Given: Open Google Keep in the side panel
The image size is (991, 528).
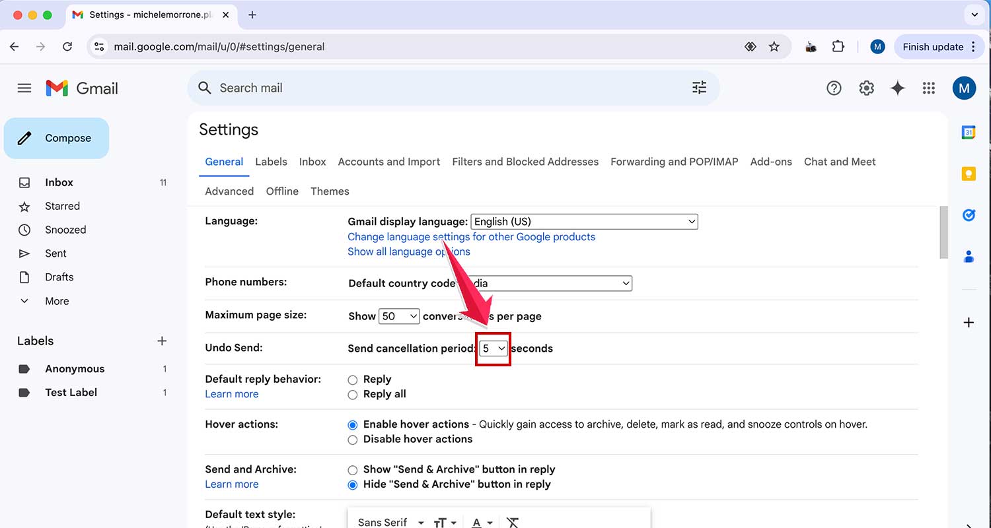Looking at the screenshot, I should [x=969, y=173].
